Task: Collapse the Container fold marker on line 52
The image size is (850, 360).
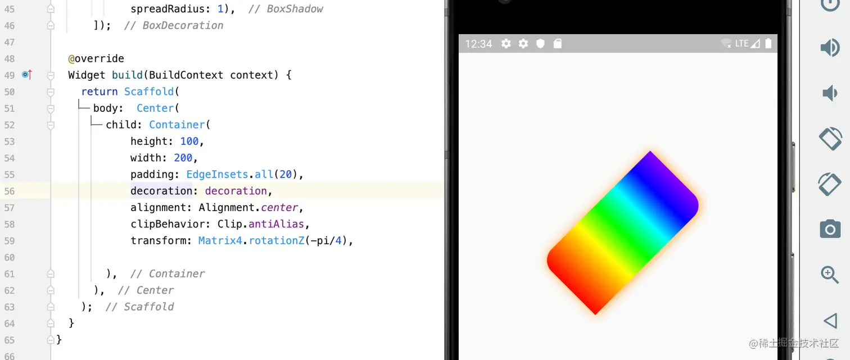Action: click(51, 125)
